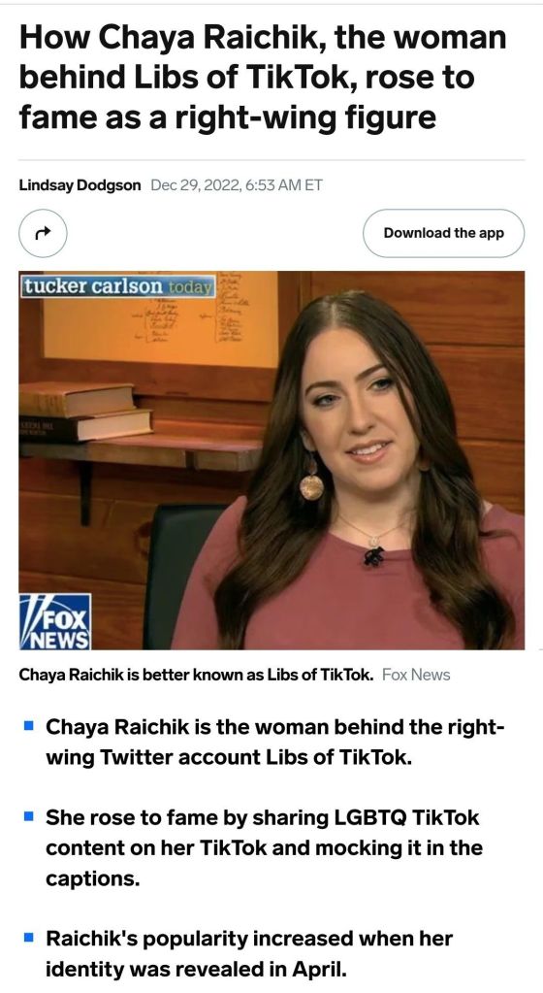Click the orange board with handwriting in photo

point(161,321)
